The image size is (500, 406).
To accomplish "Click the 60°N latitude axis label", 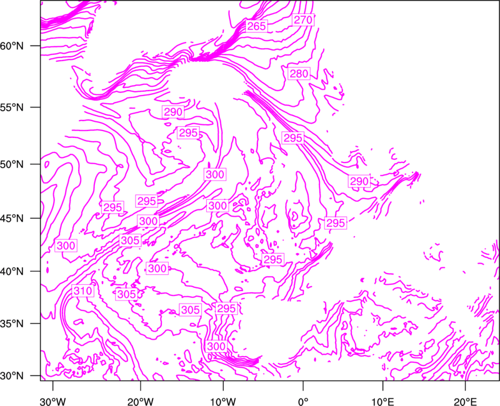I will [x=12, y=46].
